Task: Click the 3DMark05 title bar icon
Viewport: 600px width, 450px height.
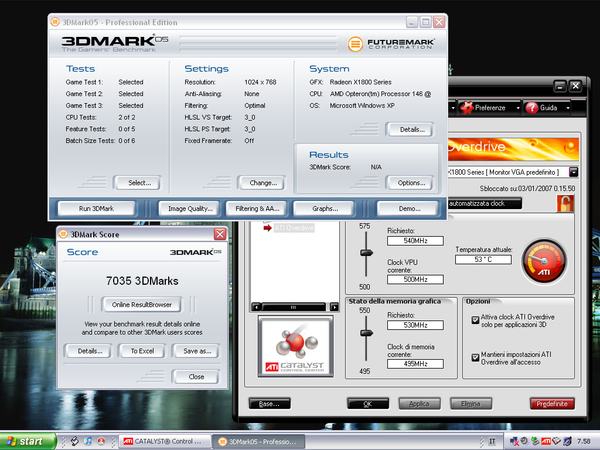Action: coord(55,22)
